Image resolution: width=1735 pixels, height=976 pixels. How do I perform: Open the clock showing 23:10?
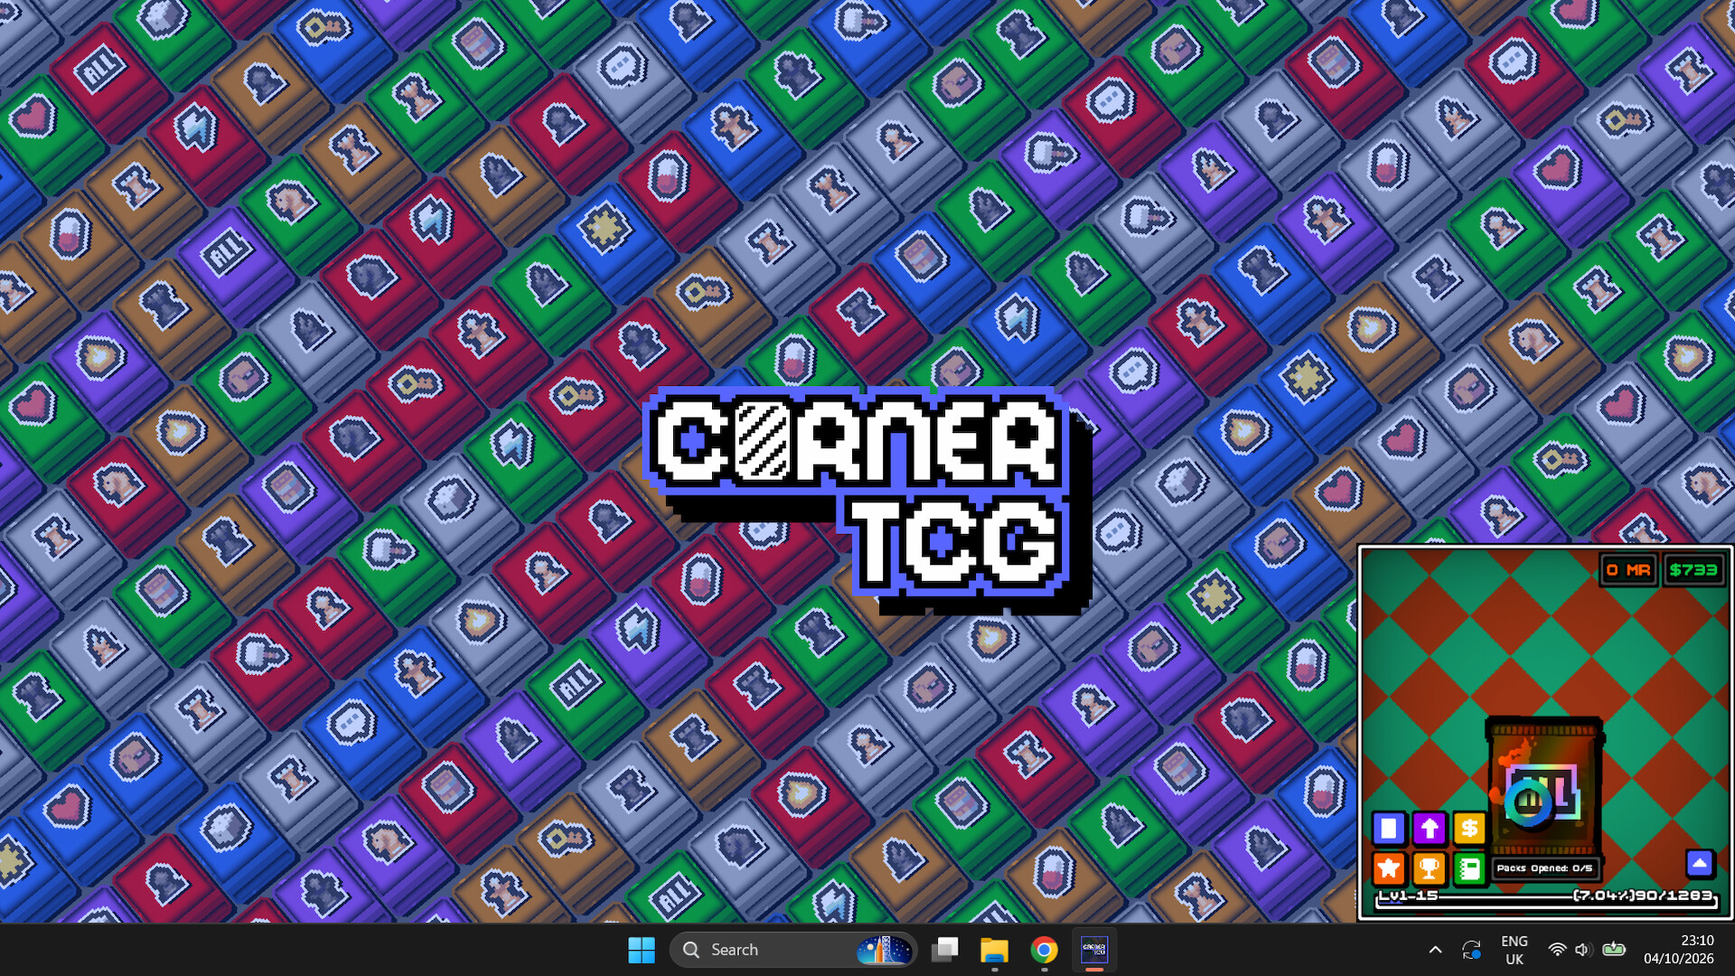1679,950
